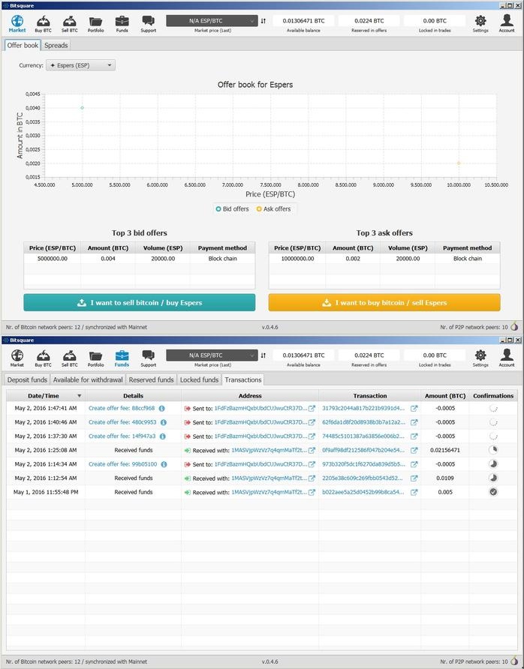524x669 pixels.
Task: Click info icon for offer fee 99b05100
Action: point(164,464)
